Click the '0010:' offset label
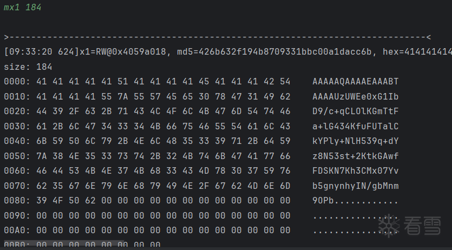The image size is (452, 250). tap(17, 97)
